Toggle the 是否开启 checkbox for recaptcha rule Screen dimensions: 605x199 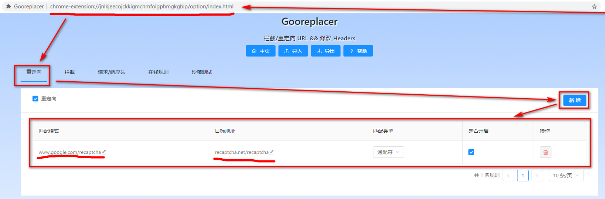coord(471,152)
